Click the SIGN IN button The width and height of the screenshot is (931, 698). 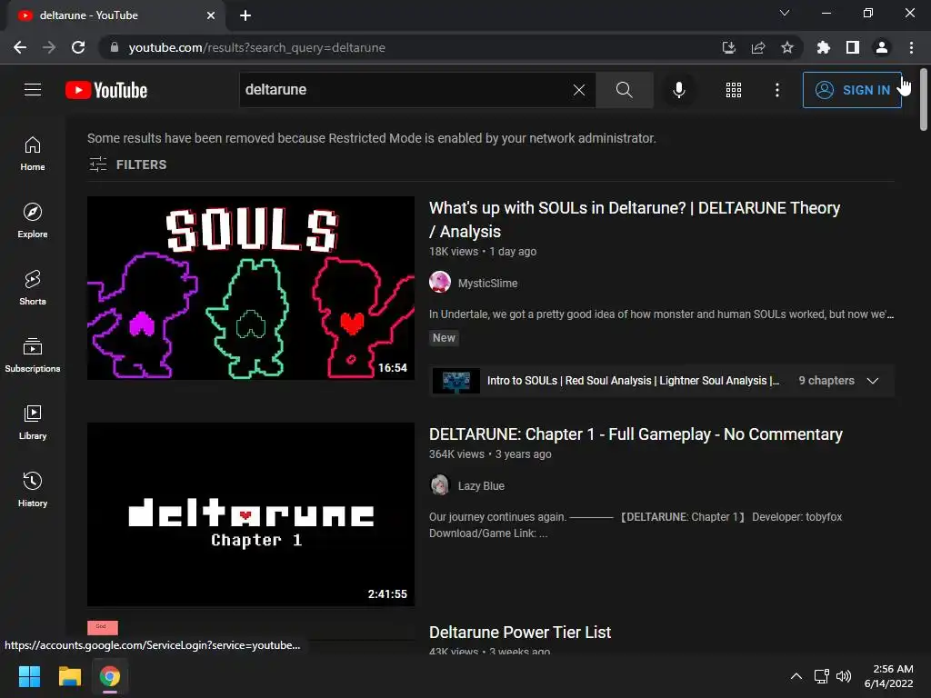tap(852, 90)
